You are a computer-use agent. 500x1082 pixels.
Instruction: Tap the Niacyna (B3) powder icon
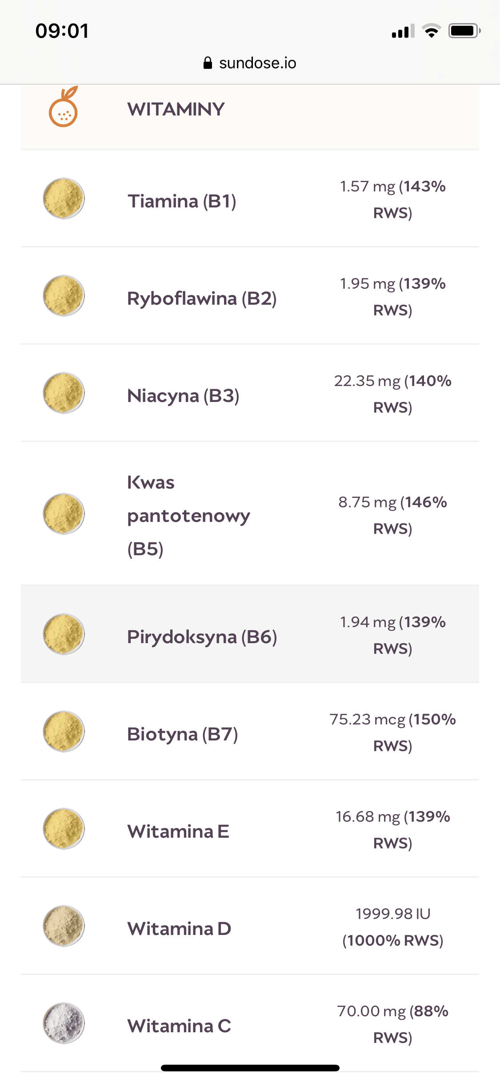[64, 393]
